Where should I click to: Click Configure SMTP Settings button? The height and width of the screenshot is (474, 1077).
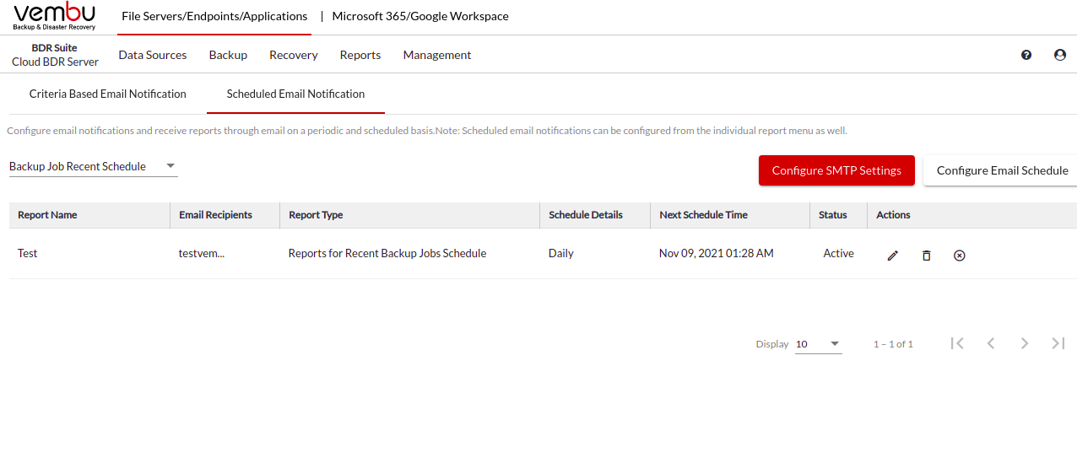pos(836,170)
